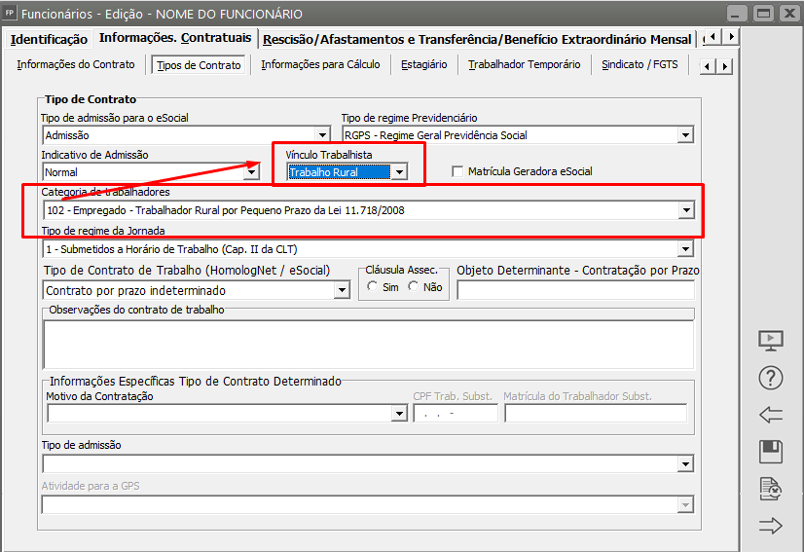Screen dimensions: 804x552
Task: Expand Tipo de regime Previdenciário dropdown
Action: 685,135
